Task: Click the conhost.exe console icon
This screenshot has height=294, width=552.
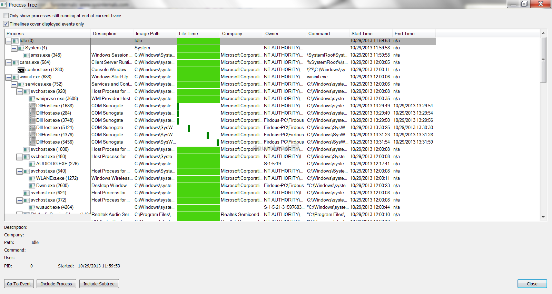Action: click(x=21, y=70)
